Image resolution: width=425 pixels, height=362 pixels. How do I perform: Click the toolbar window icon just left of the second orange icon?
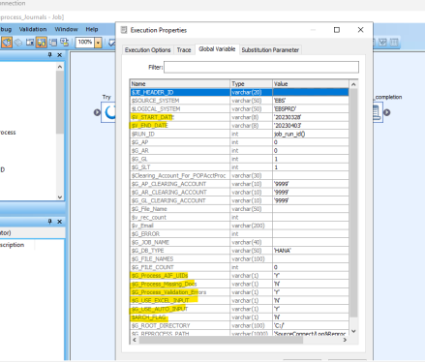click(x=30, y=43)
